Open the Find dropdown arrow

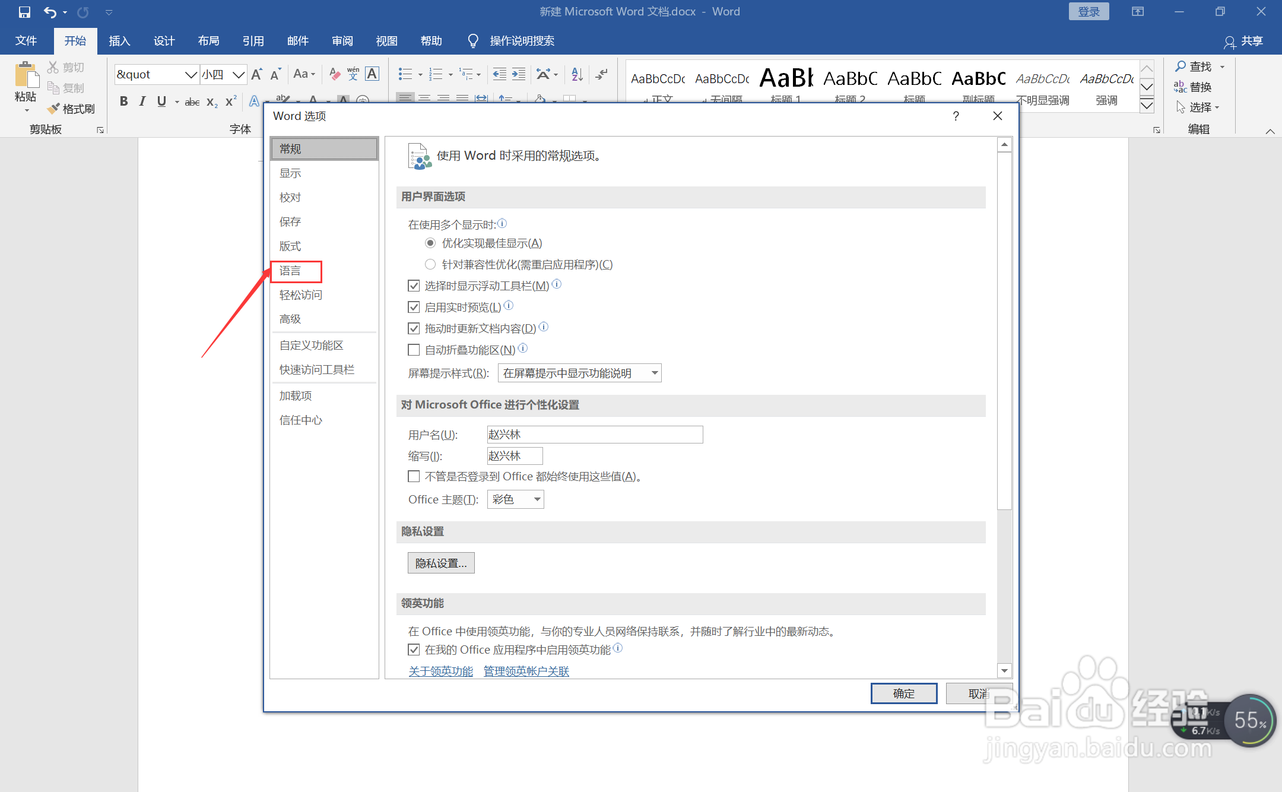(x=1222, y=67)
